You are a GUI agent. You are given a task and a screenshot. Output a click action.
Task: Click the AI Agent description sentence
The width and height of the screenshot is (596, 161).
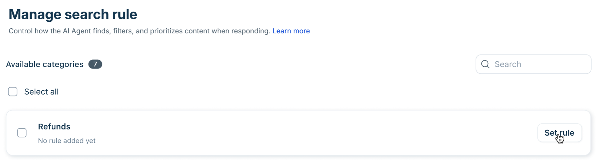pos(139,31)
